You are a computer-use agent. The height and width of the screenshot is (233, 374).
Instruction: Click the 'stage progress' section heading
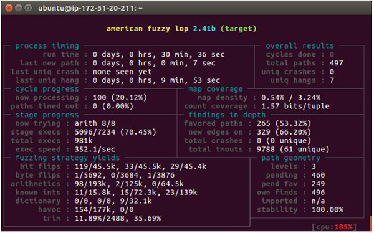[x=47, y=115]
